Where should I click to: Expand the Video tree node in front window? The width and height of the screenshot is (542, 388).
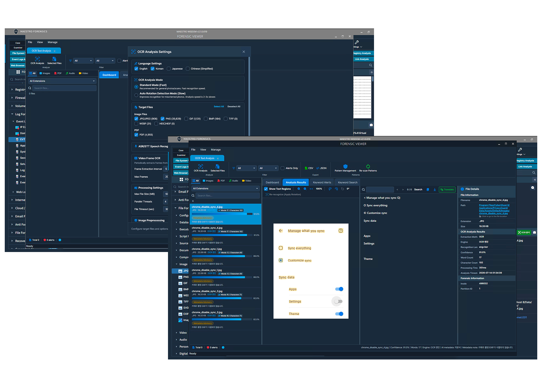(x=177, y=333)
